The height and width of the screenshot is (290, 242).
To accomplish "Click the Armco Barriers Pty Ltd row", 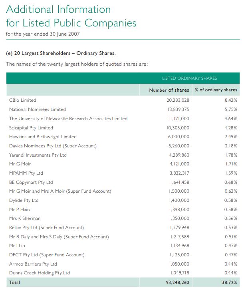I will coord(123,264).
